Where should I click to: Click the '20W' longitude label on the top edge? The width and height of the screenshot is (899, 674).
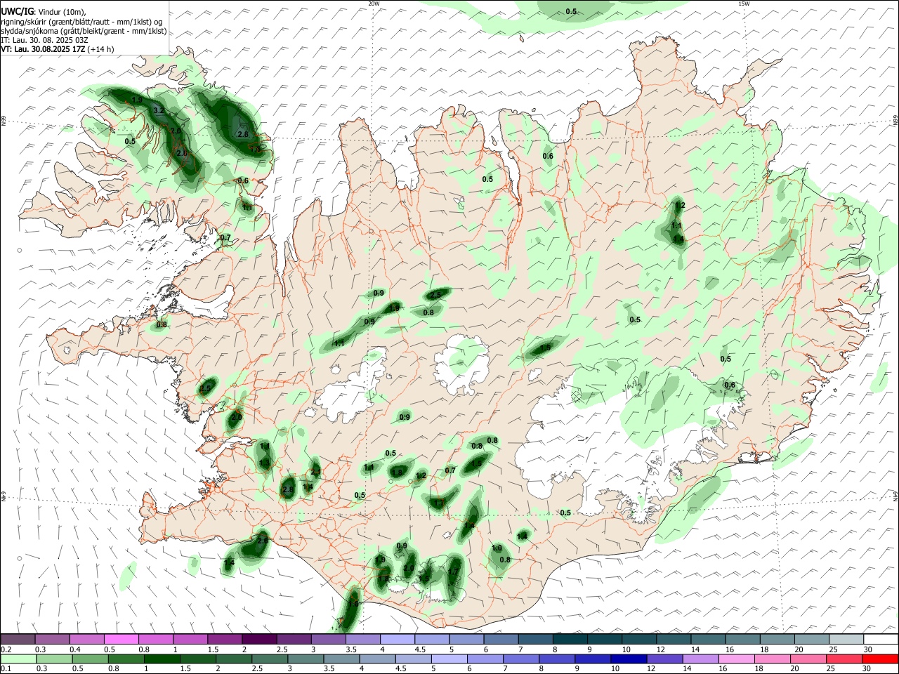click(x=374, y=4)
